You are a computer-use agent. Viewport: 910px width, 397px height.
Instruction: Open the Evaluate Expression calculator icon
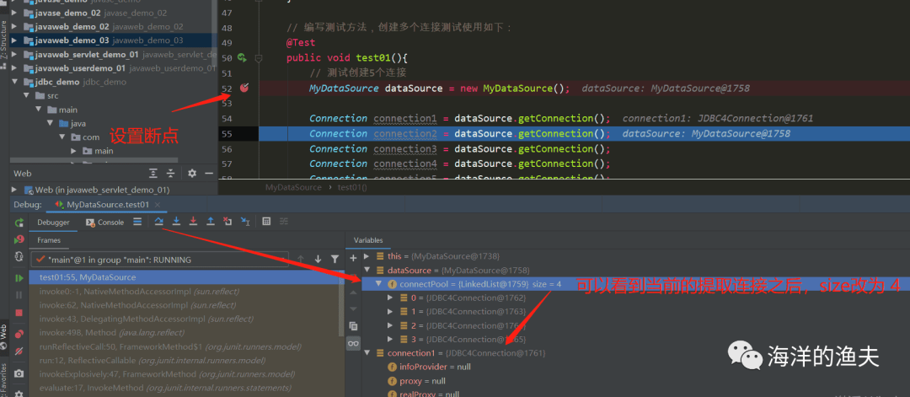click(x=266, y=221)
